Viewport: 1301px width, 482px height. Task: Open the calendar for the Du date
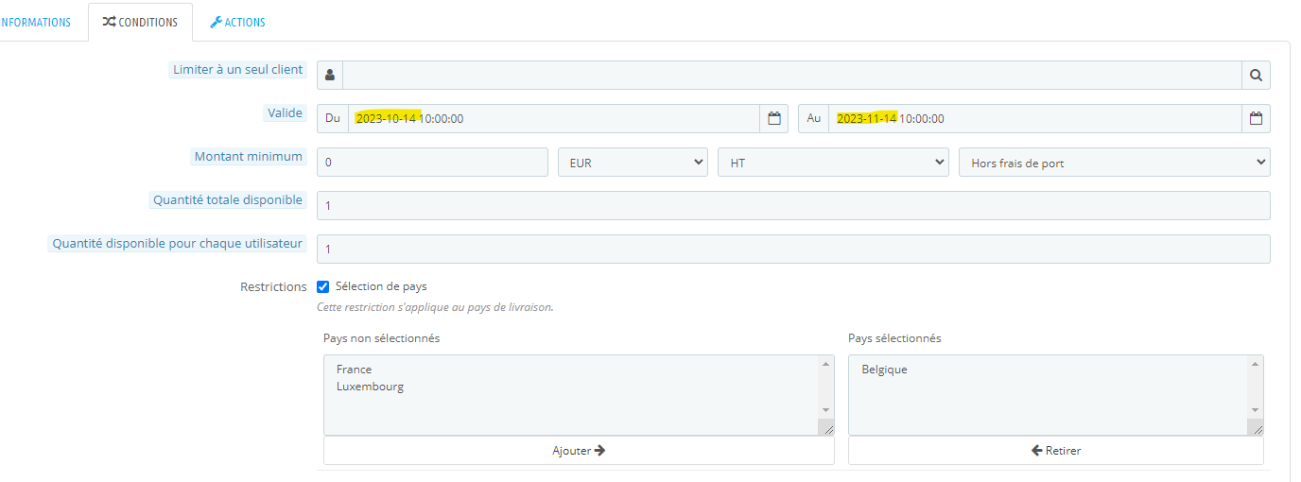pos(774,118)
